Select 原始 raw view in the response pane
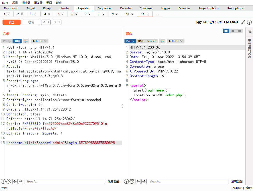253x191 pixels. pos(140,41)
